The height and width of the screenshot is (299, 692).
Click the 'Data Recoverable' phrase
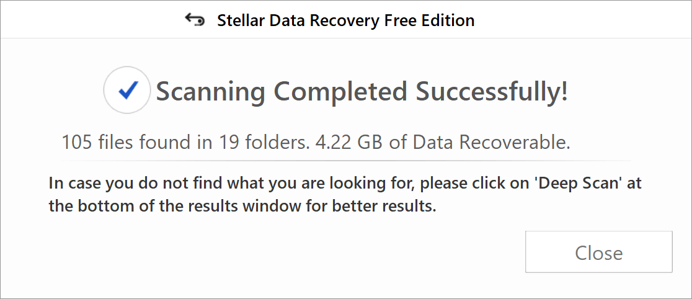click(490, 143)
